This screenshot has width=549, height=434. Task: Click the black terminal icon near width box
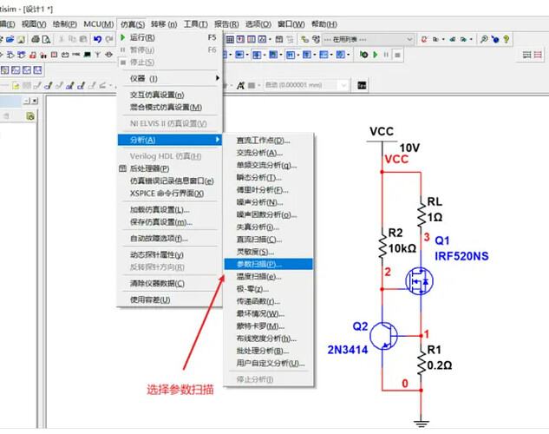click(x=362, y=85)
